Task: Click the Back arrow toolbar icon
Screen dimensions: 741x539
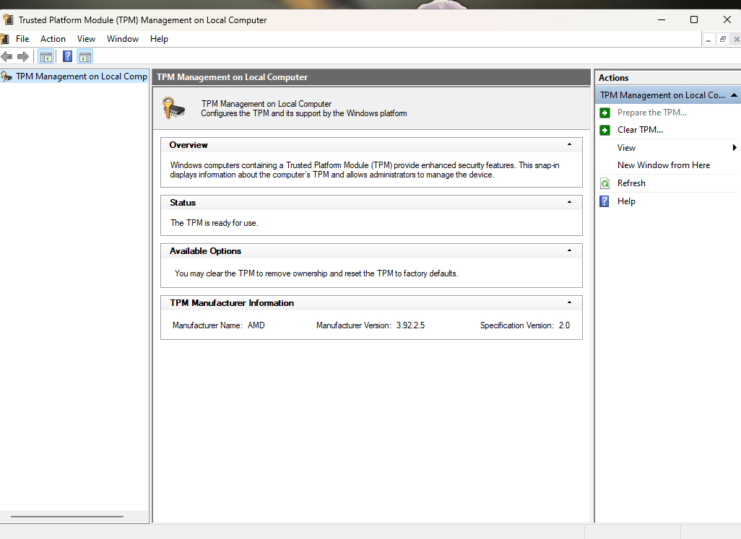Action: pos(6,56)
